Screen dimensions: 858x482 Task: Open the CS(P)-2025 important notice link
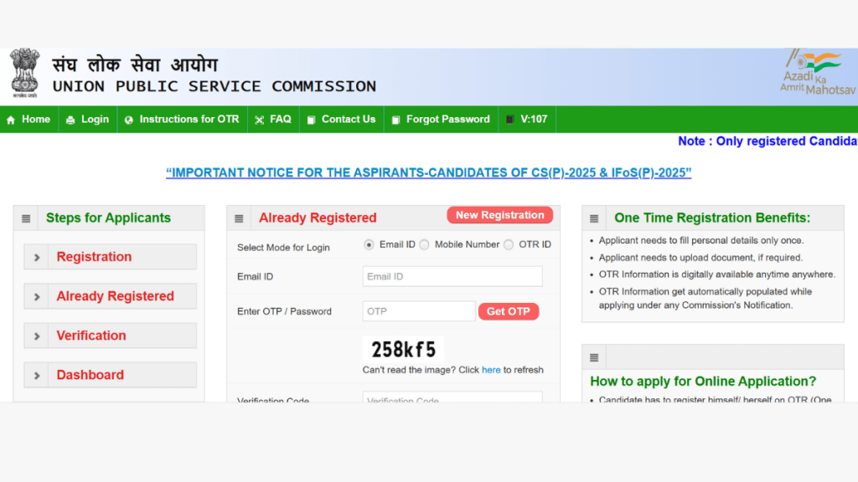click(428, 173)
